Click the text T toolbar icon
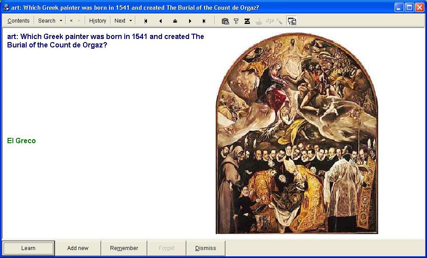Screen dimensions: 427x258 tap(236, 21)
